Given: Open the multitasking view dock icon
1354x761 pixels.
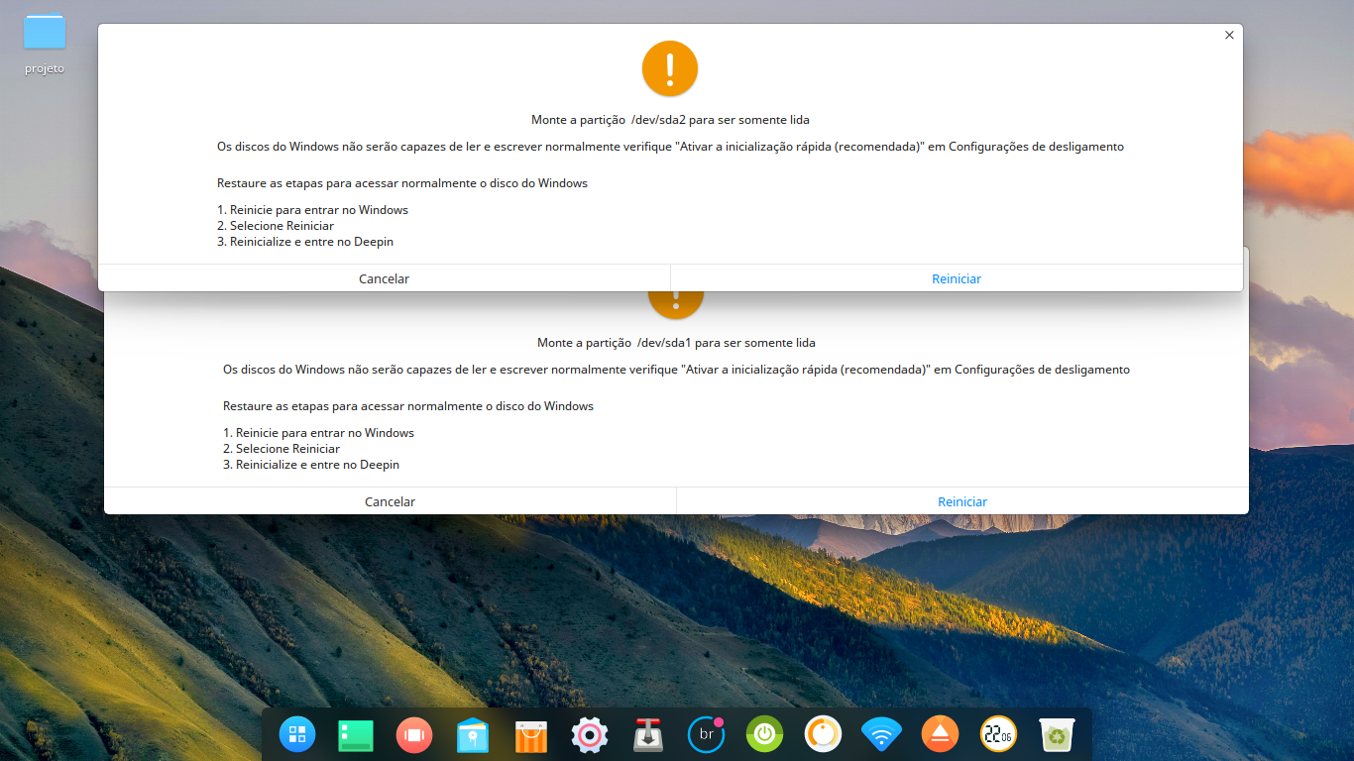Looking at the screenshot, I should 414,734.
